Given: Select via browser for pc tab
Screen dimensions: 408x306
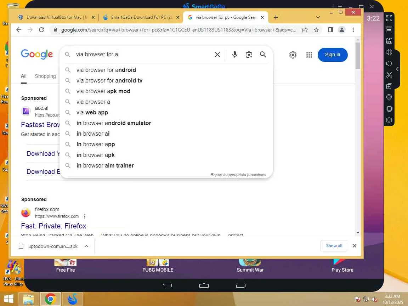Looking at the screenshot, I should [226, 17].
